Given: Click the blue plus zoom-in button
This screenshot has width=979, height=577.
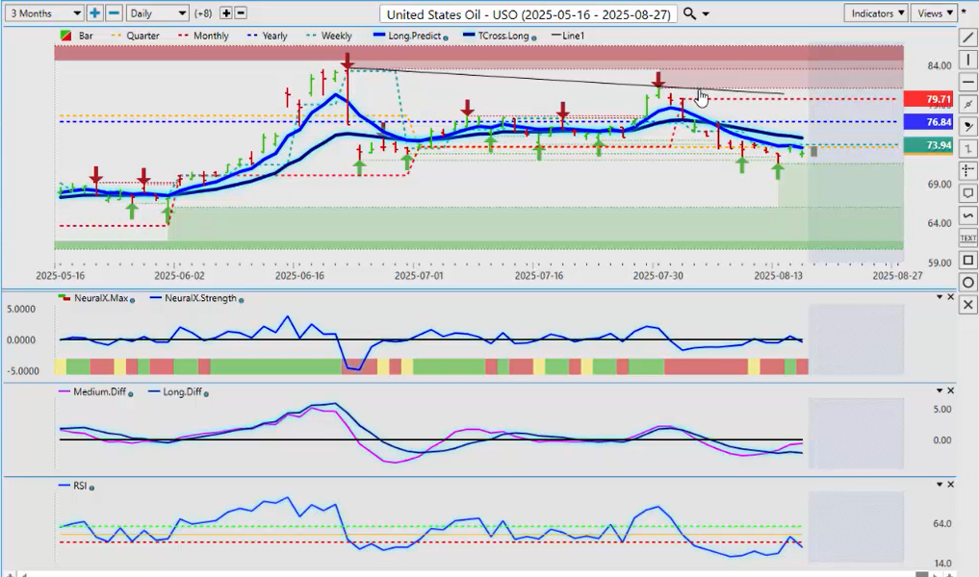Looking at the screenshot, I should 94,13.
